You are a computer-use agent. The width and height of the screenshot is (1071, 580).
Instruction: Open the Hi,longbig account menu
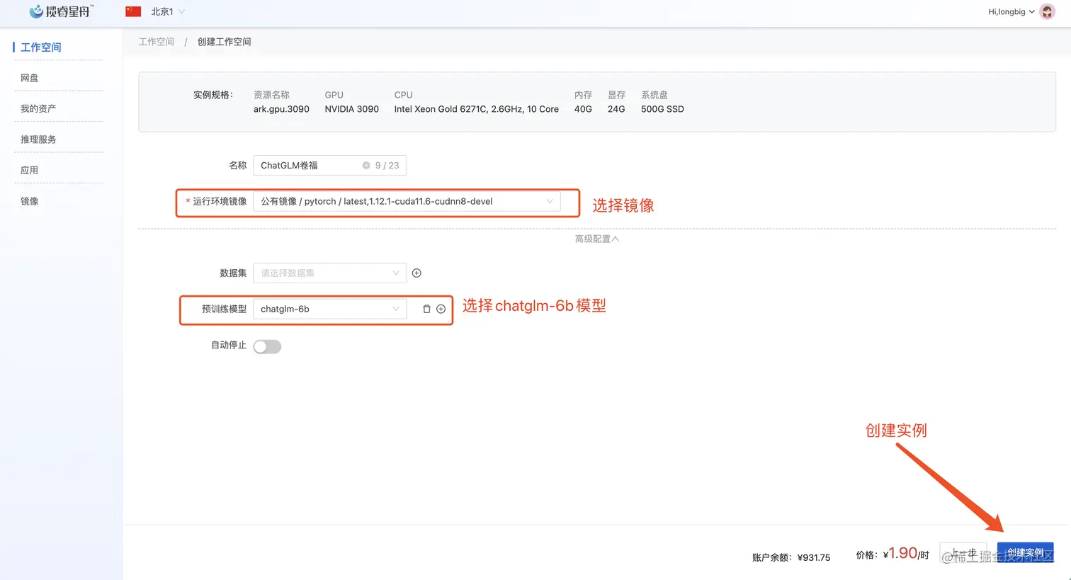1011,11
